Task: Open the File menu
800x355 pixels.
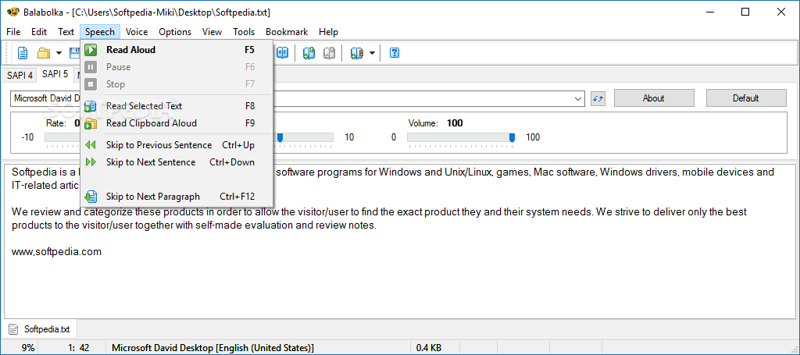Action: (13, 31)
